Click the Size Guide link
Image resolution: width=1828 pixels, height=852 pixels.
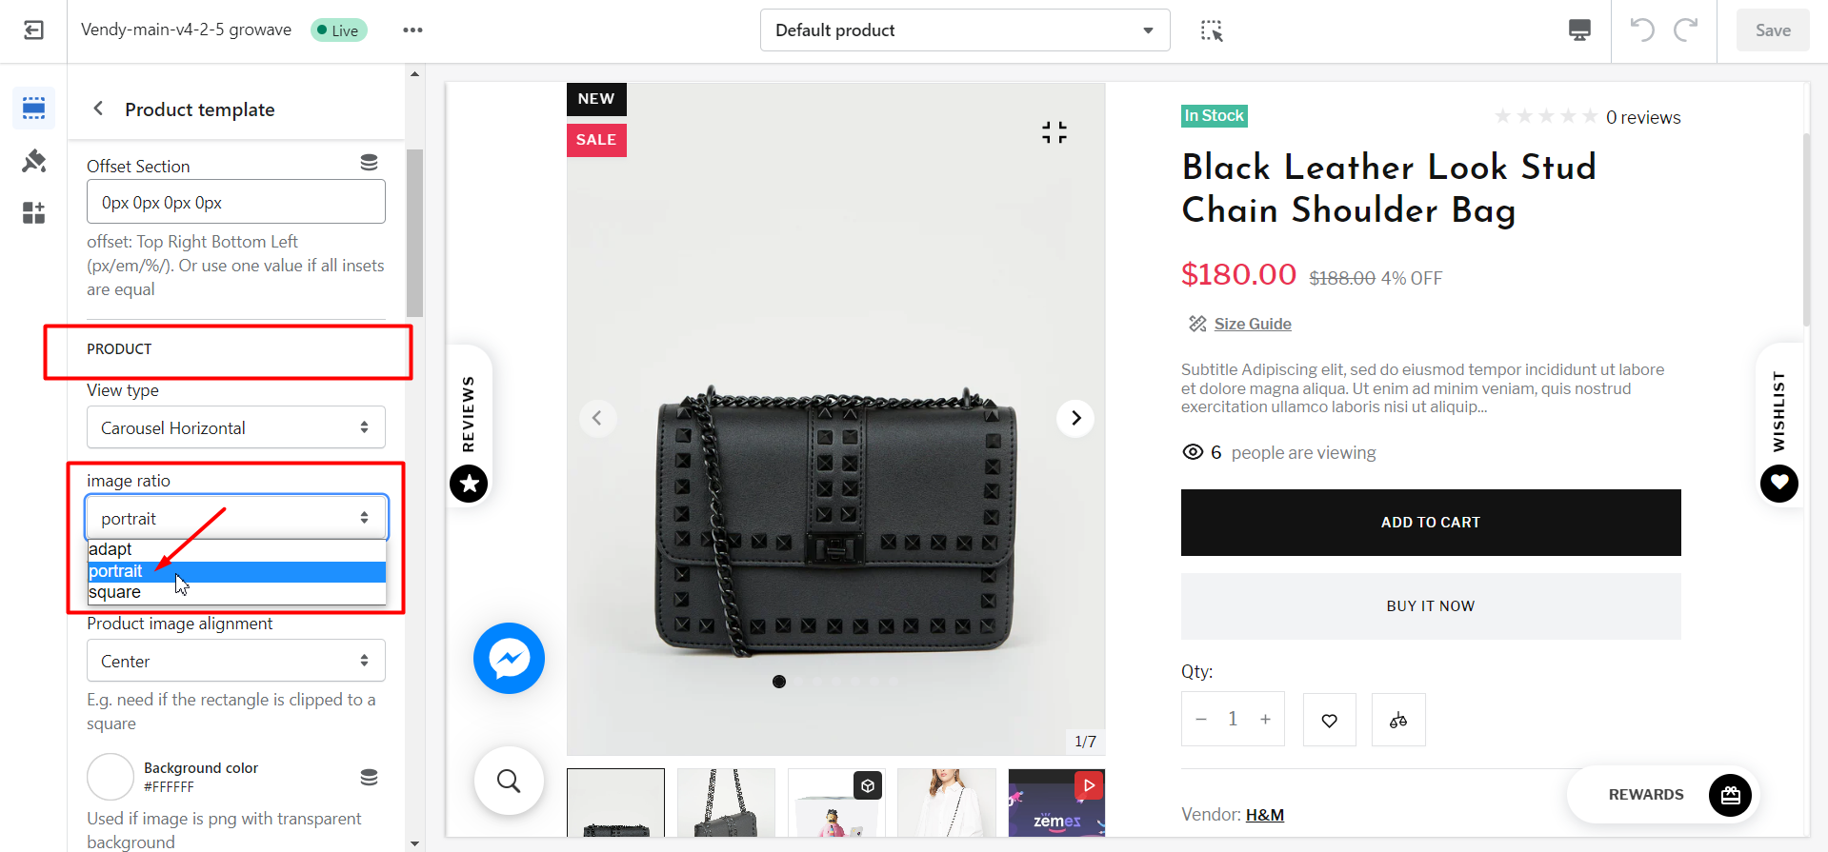click(1252, 324)
